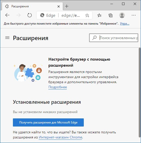Open the user profile avatar
The height and width of the screenshot is (143, 141).
[122, 15]
